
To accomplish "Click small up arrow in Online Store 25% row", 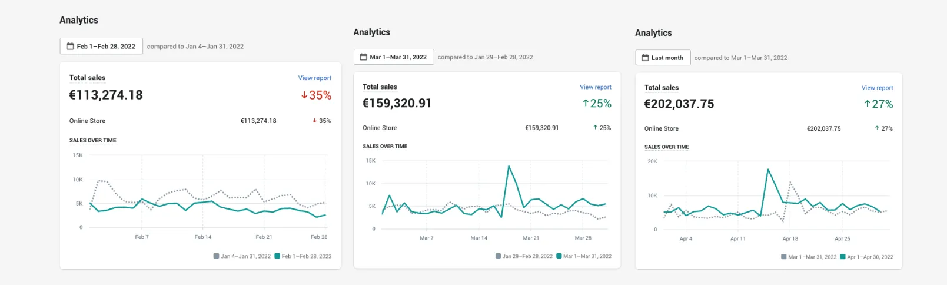I will pos(595,128).
